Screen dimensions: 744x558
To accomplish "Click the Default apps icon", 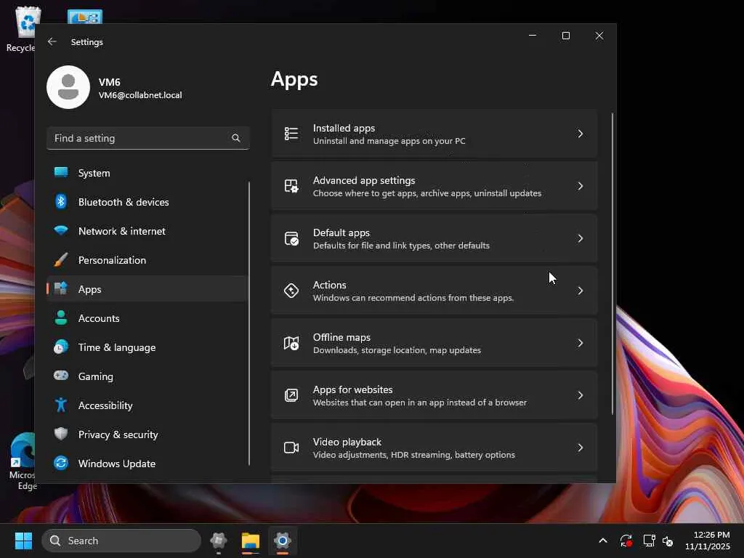I will 291,238.
